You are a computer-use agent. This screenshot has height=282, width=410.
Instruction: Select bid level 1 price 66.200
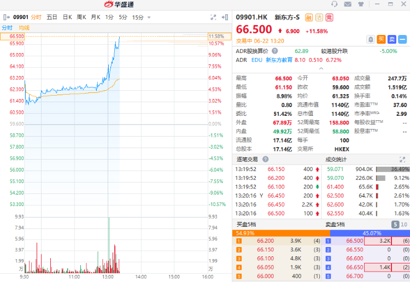point(265,240)
